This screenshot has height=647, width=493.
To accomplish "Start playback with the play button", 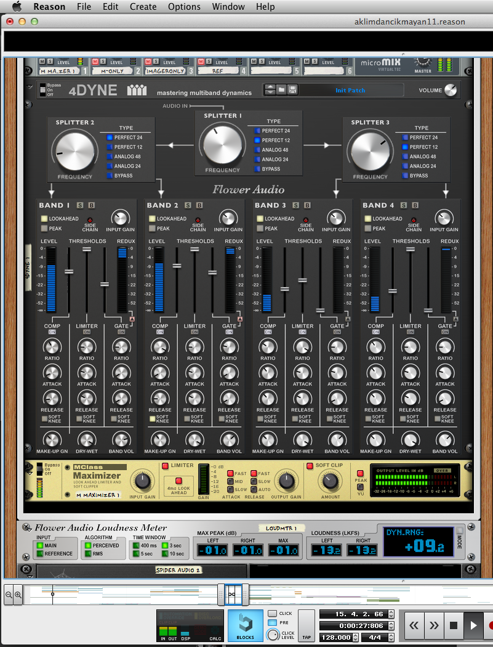I will click(473, 625).
